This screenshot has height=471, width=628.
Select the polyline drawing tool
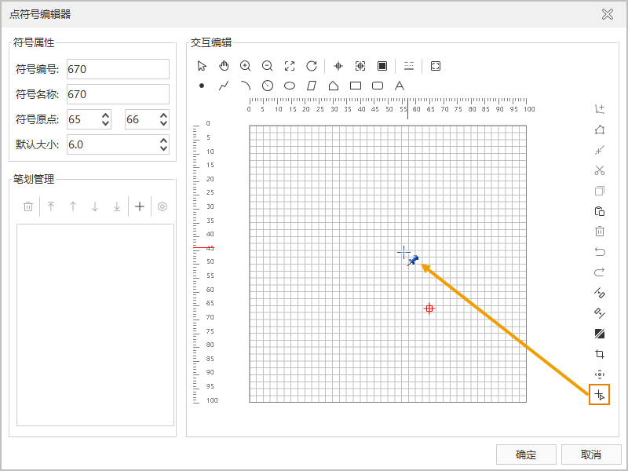coord(224,86)
